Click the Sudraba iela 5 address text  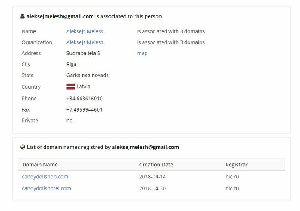click(x=83, y=53)
